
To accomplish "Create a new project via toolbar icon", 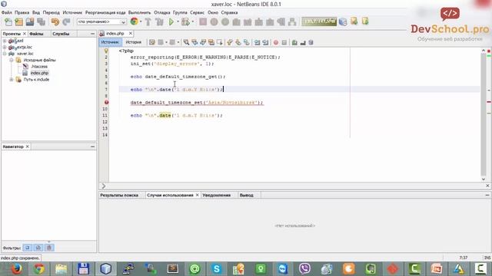I will [18, 22].
